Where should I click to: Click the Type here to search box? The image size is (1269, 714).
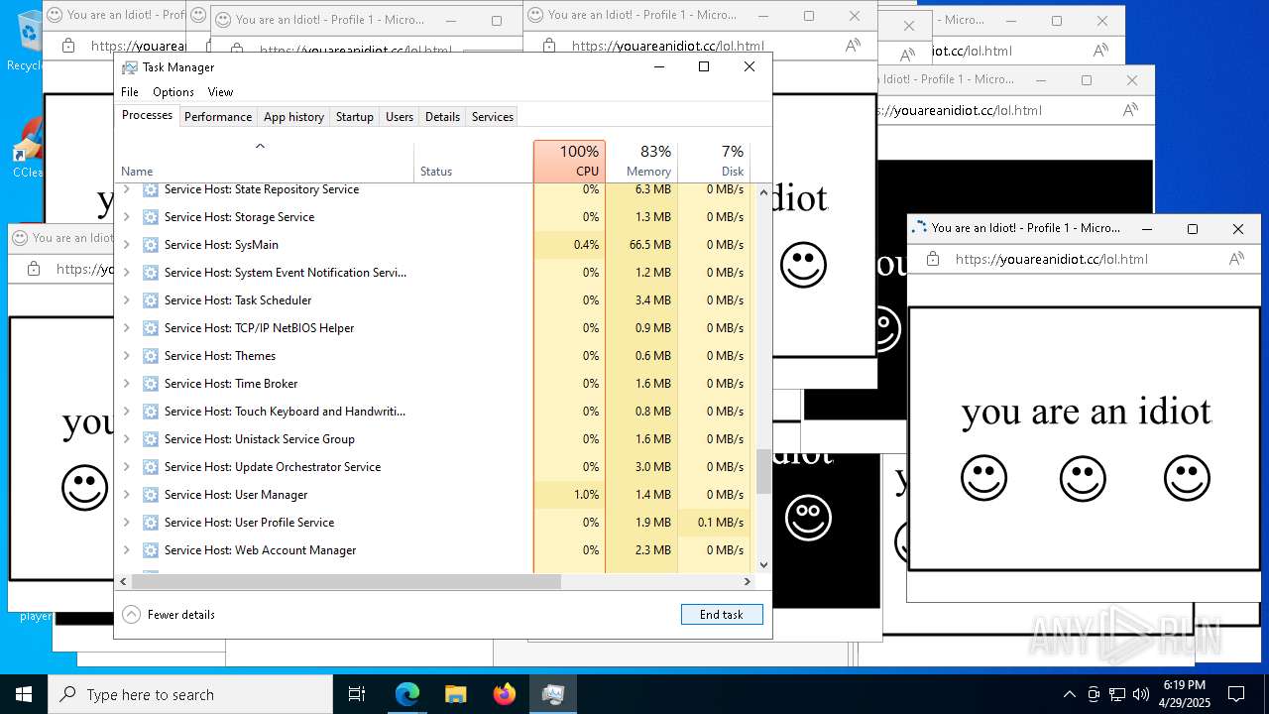point(190,694)
